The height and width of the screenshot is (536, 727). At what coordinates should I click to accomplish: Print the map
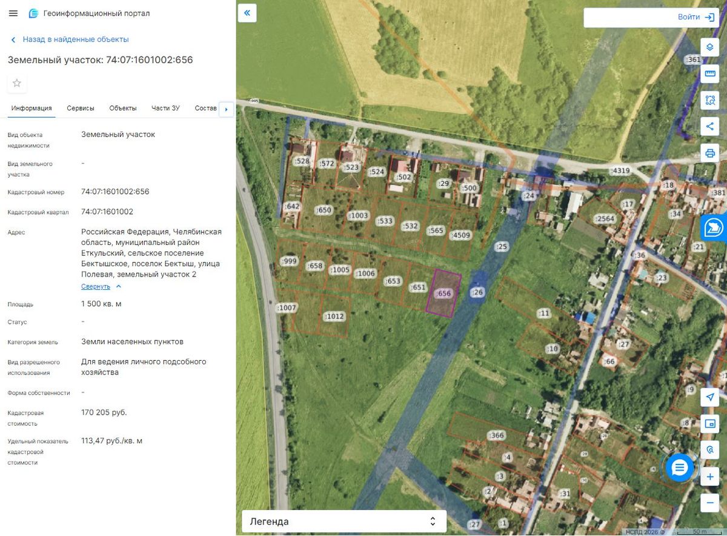(x=710, y=152)
